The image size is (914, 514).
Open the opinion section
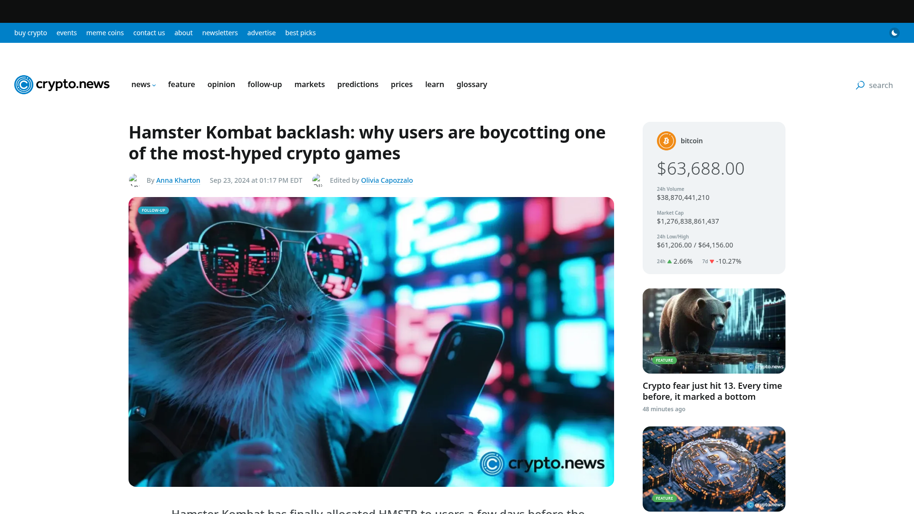221,84
